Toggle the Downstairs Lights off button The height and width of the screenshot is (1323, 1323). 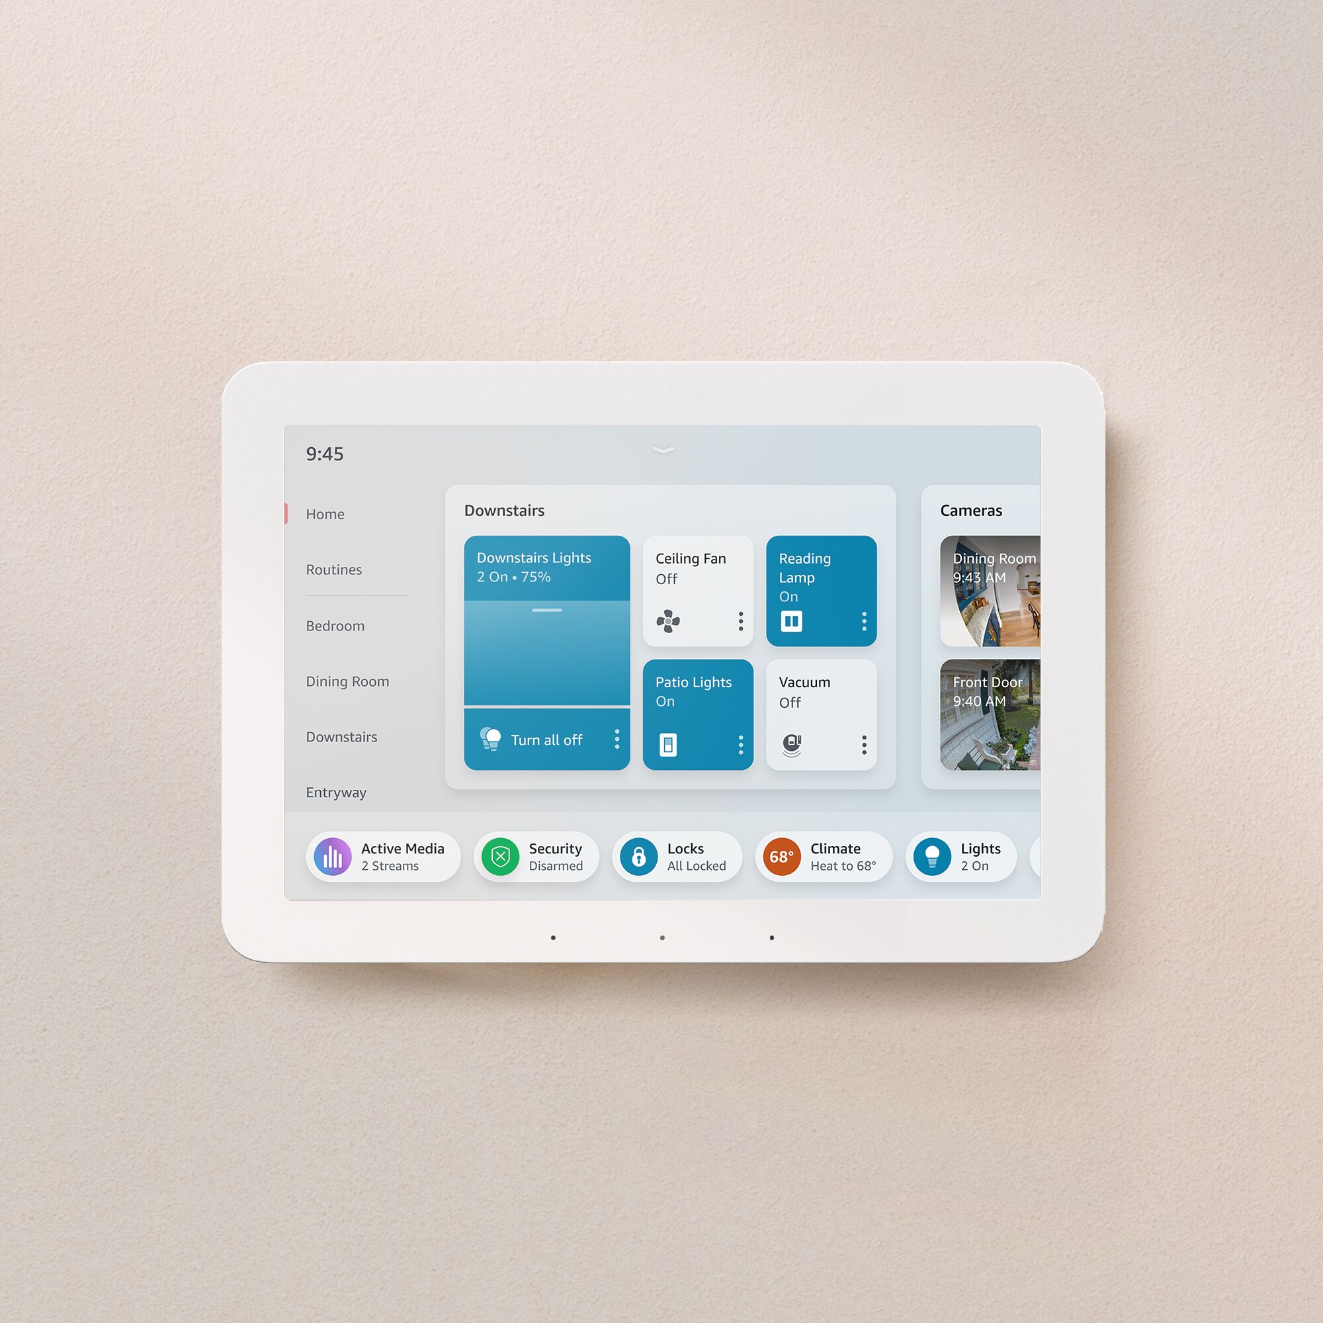point(543,739)
